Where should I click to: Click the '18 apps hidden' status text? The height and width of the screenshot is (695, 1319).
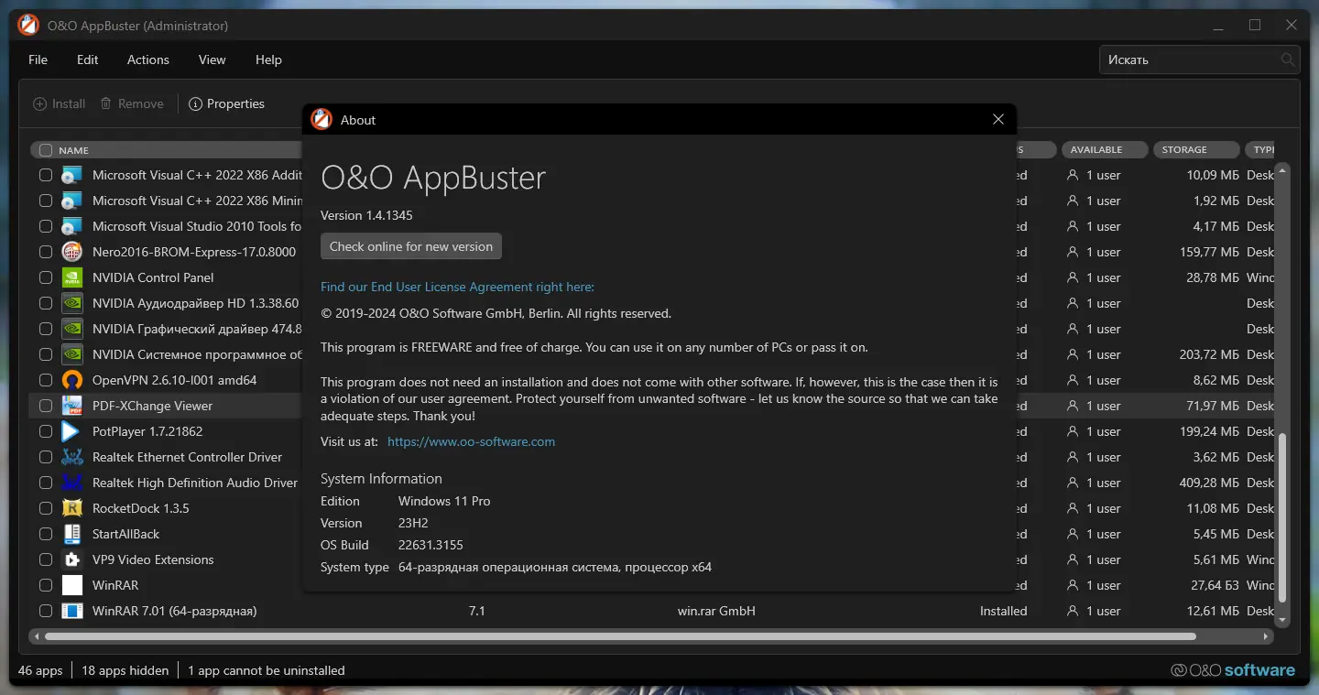point(125,670)
